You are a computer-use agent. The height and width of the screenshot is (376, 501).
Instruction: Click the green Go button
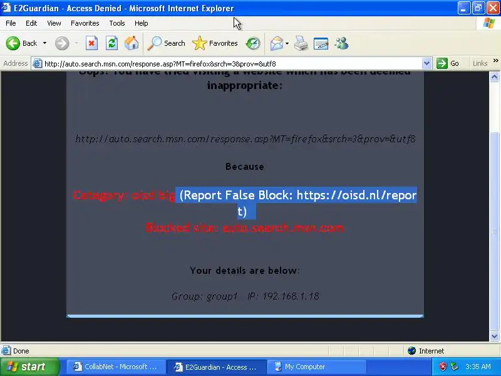coord(448,63)
